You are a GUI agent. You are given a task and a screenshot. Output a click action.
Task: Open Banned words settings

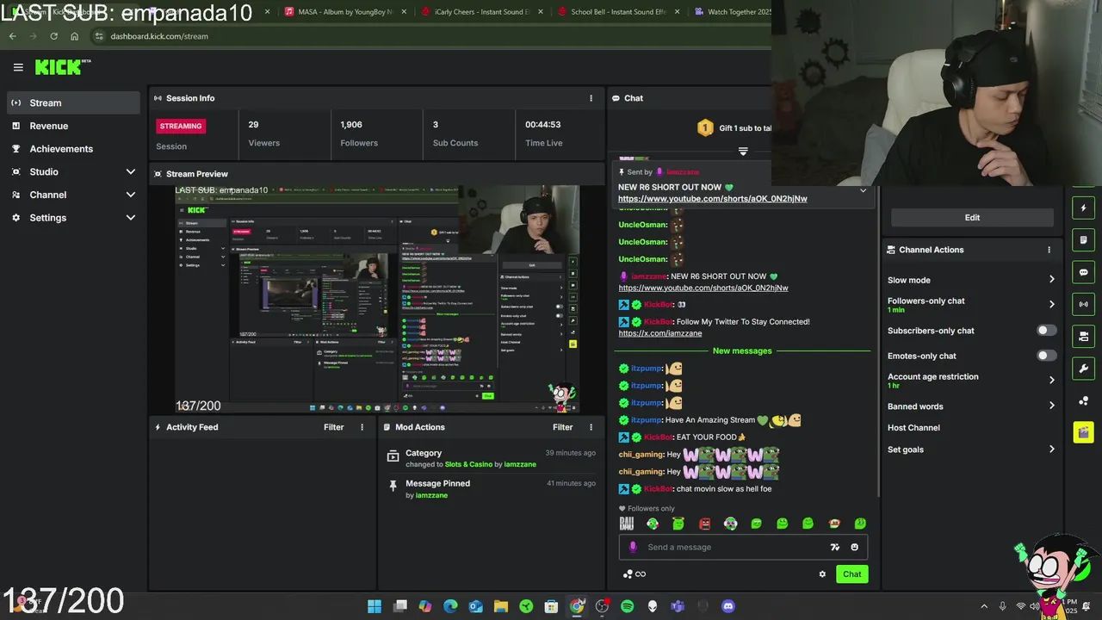[x=971, y=406]
